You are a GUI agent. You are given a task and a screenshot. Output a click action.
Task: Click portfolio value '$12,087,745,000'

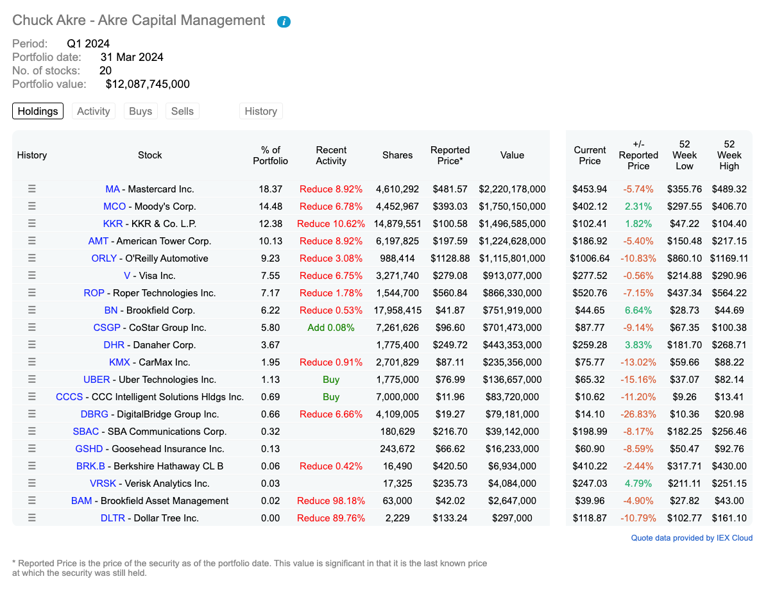[x=148, y=84]
